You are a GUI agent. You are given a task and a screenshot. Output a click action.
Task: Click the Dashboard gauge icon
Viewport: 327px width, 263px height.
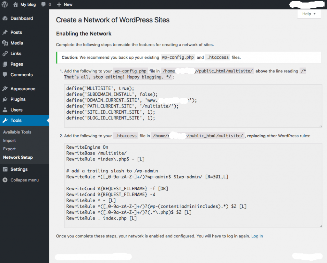[5, 18]
